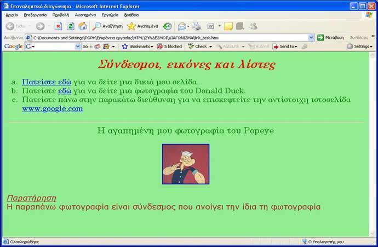The height and width of the screenshot is (247, 378).
Task: Open the Bookmarks menu in Google toolbar
Action: point(138,46)
